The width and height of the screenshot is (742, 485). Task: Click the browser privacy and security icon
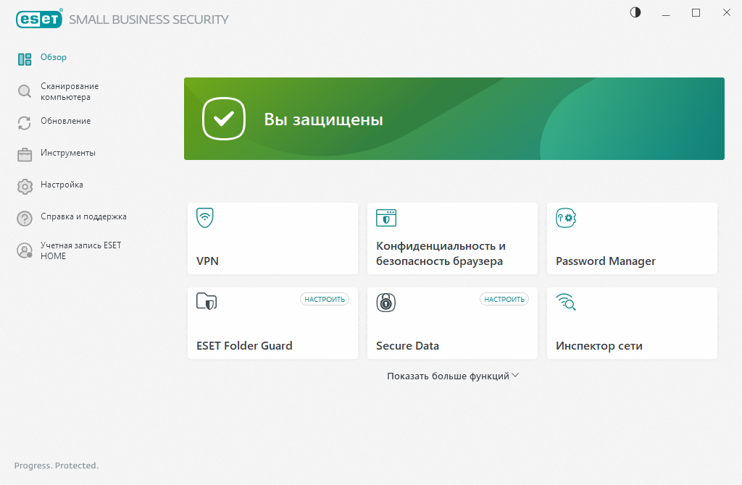[385, 217]
